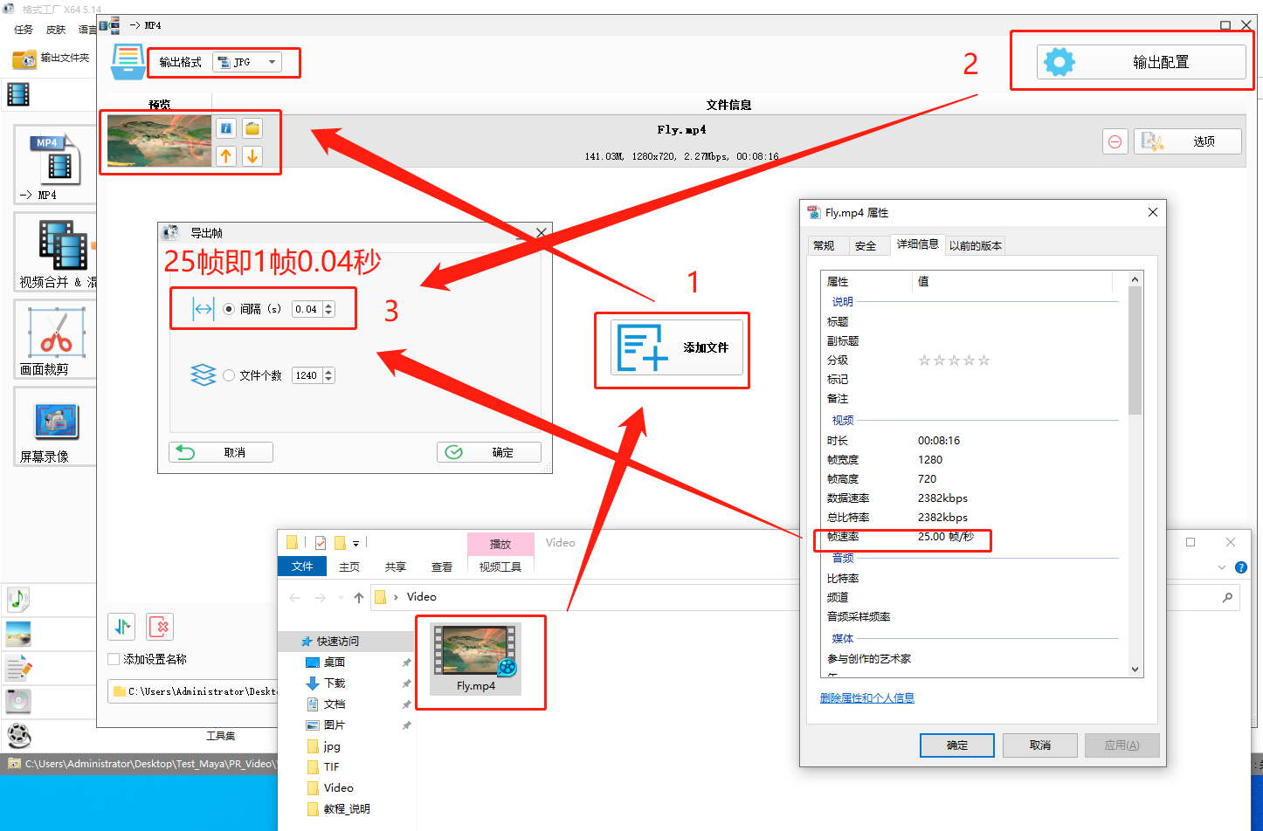Set a star rating in Fly.mp4 properties

click(954, 361)
